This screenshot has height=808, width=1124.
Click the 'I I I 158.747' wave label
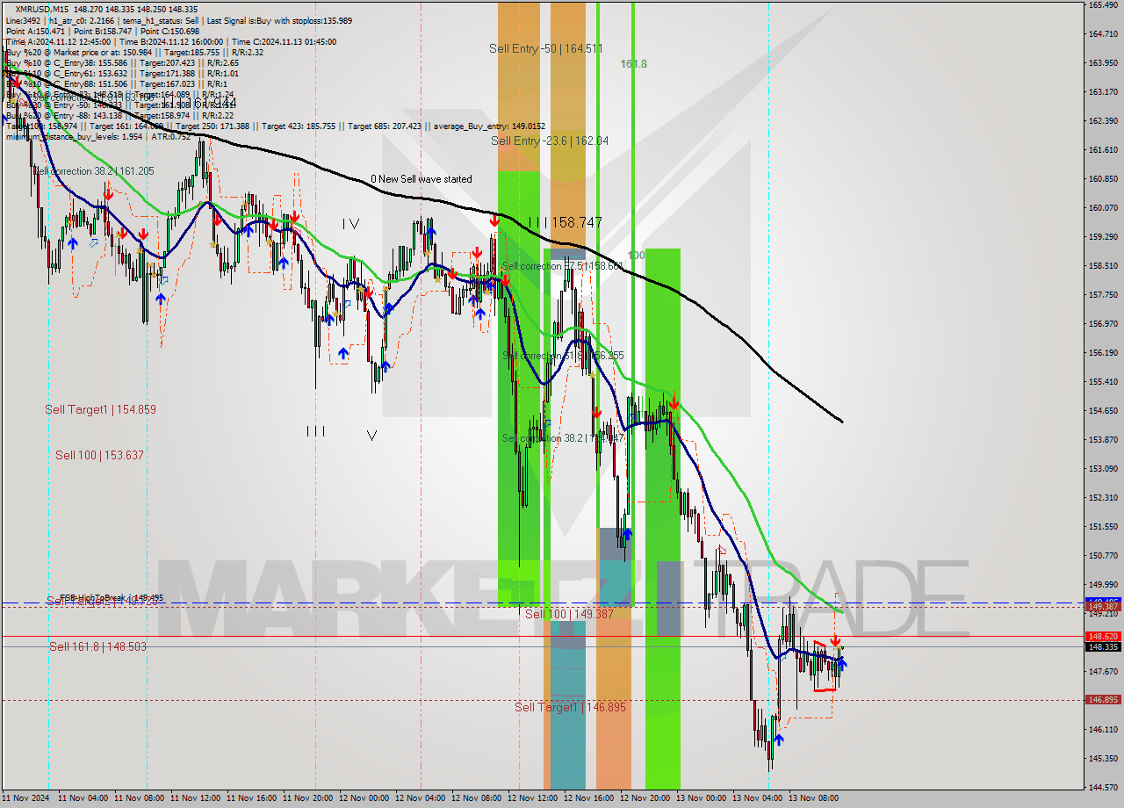[x=565, y=222]
